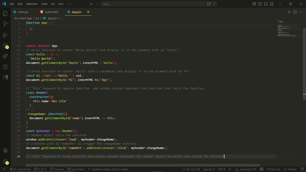Change LF end of line sequence
Screen dimensions: 306x172
click(x=230, y=169)
